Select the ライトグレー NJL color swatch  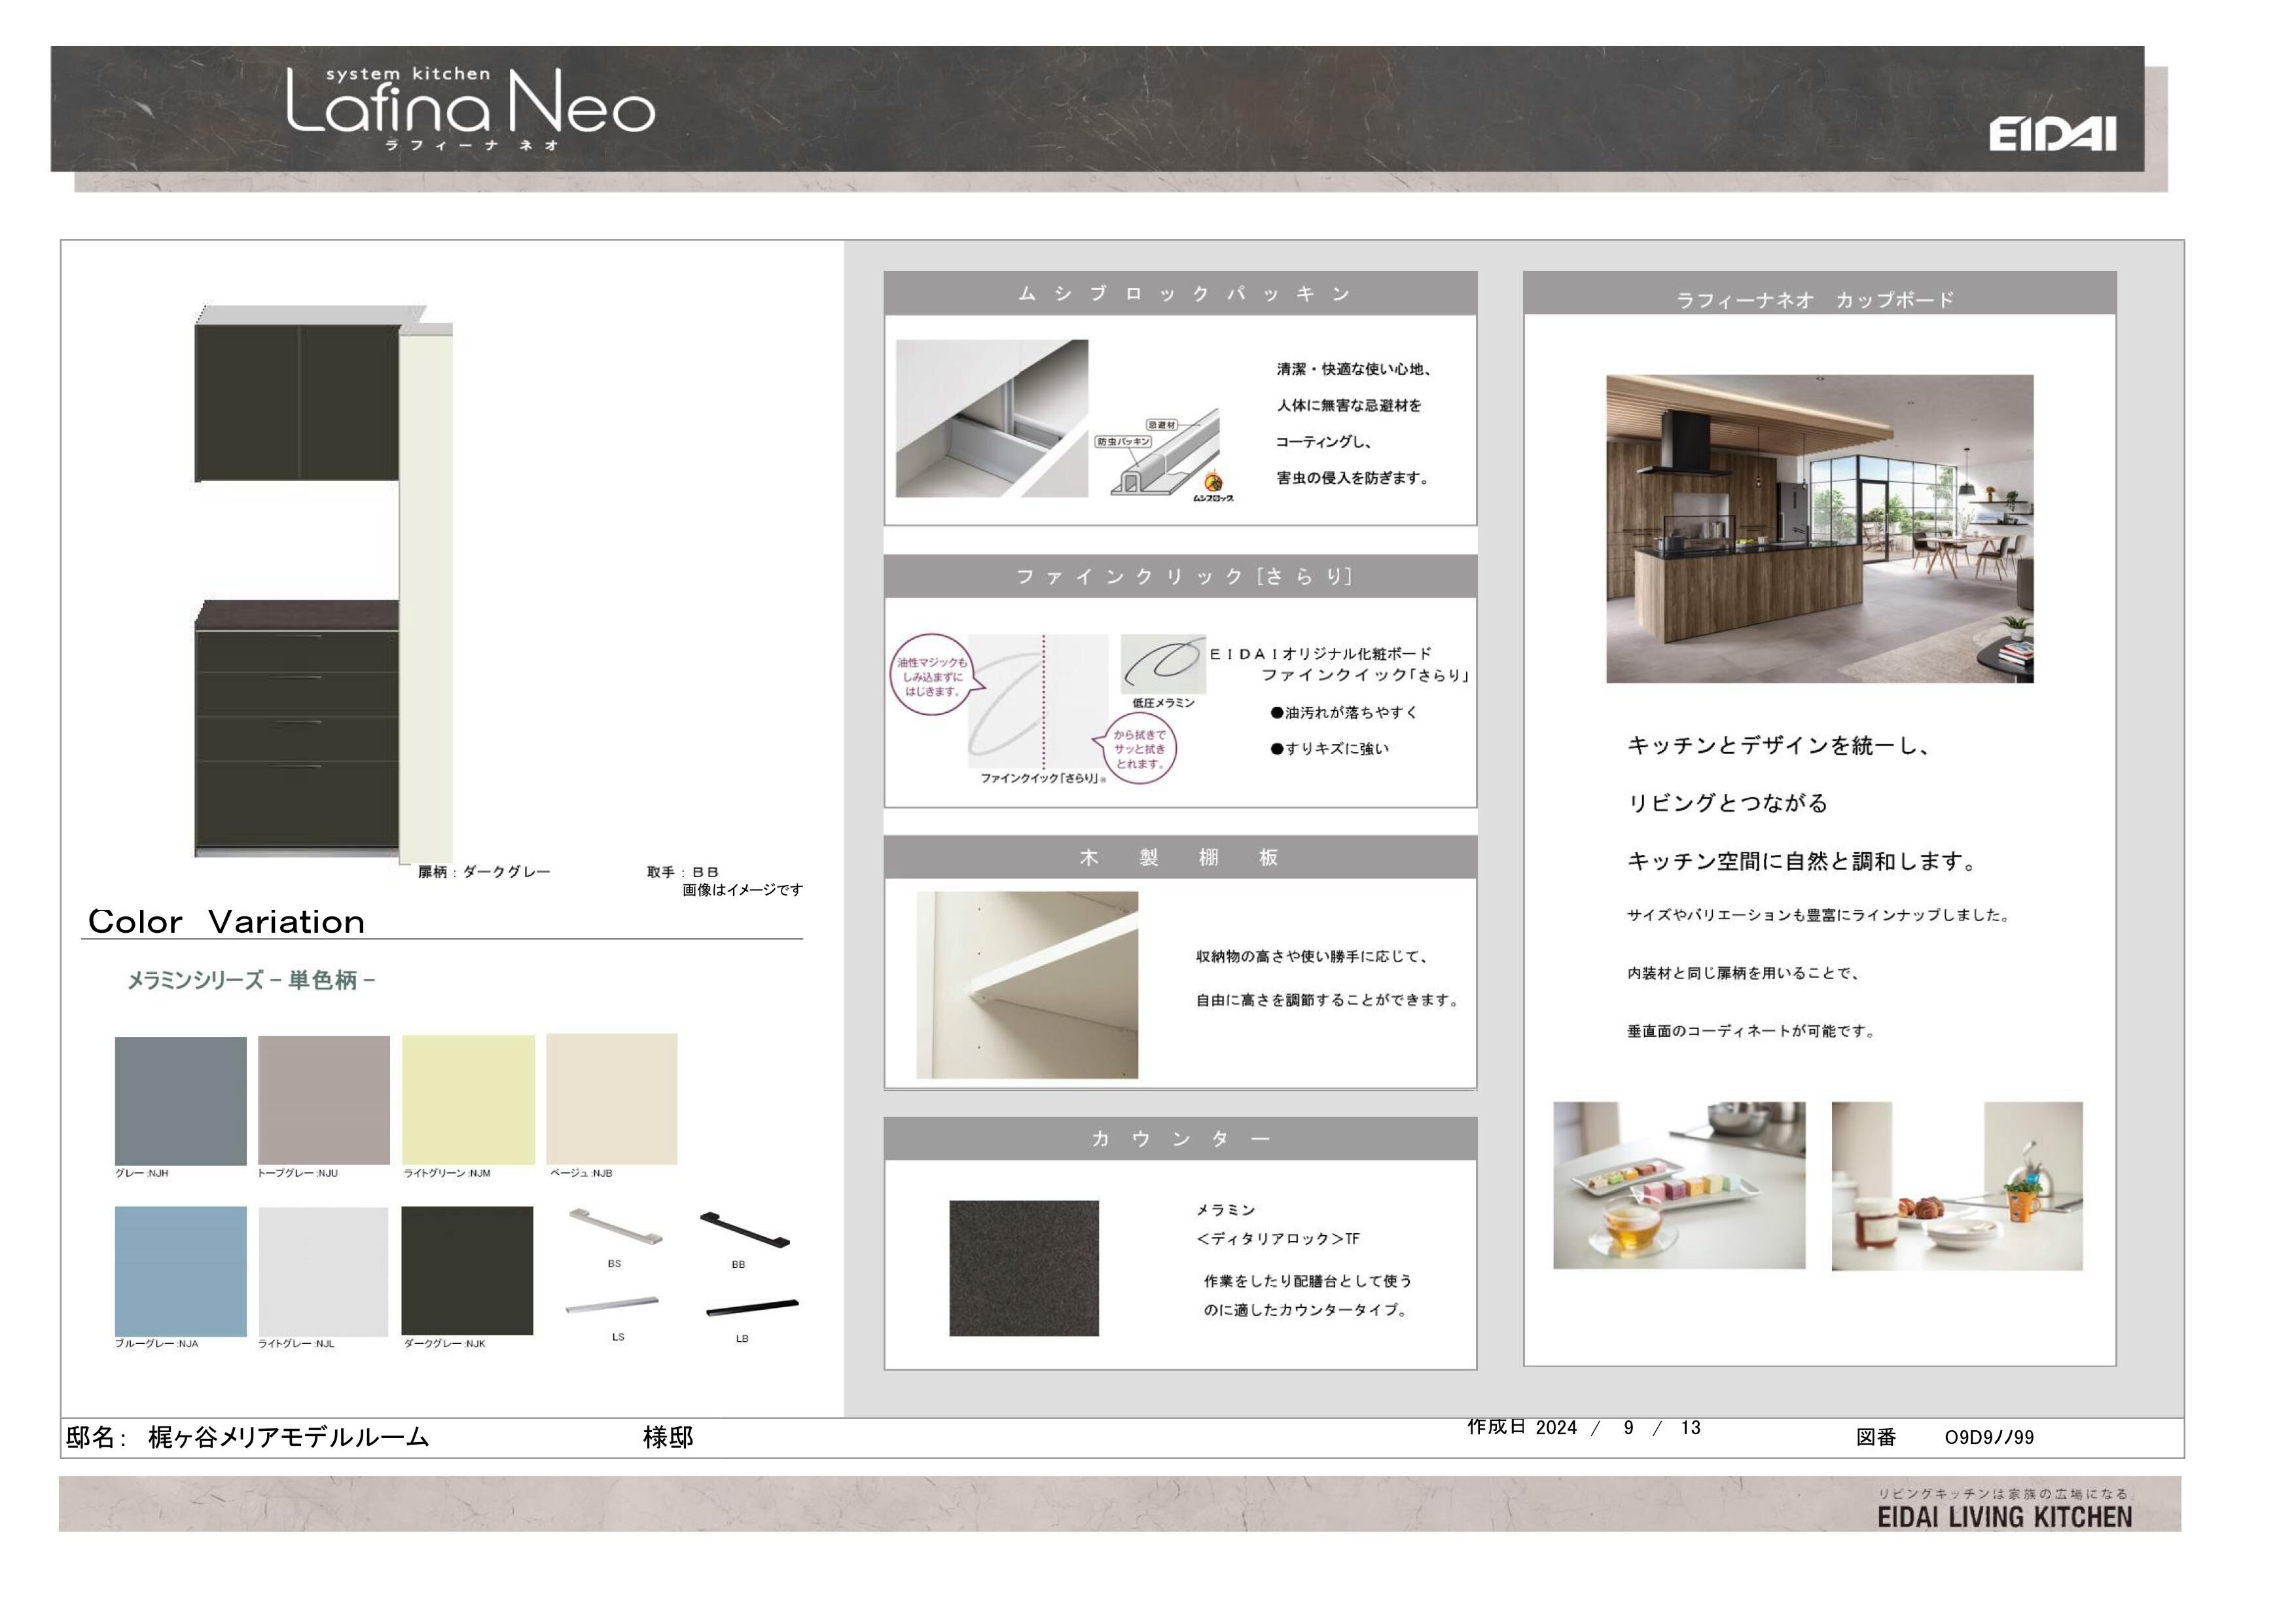[x=324, y=1271]
